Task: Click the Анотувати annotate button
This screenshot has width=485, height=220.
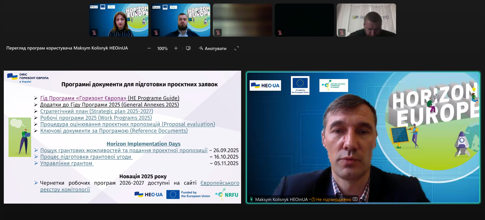Action: 213,48
